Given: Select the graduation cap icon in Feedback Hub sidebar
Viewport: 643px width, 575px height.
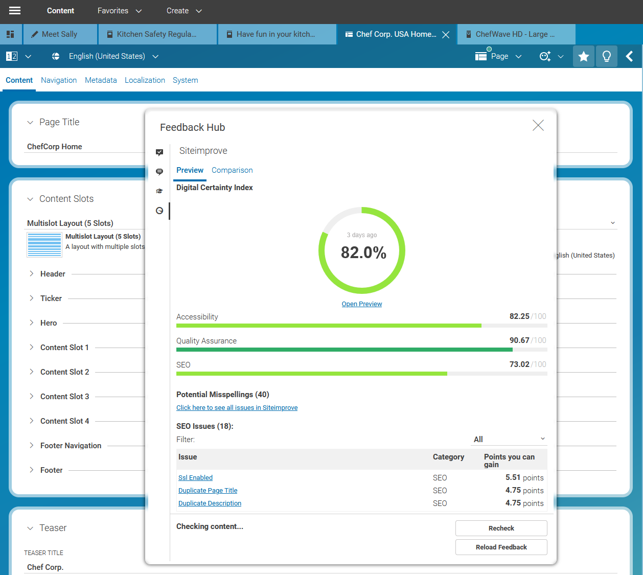Looking at the screenshot, I should (159, 191).
